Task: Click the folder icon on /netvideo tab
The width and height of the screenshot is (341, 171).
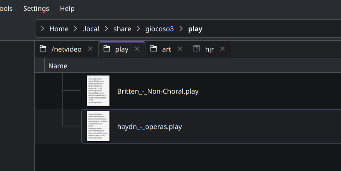Action: point(43,49)
